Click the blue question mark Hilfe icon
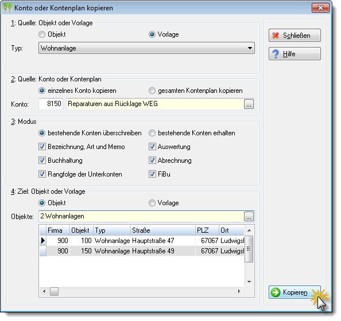This screenshot has width=341, height=321. point(276,54)
